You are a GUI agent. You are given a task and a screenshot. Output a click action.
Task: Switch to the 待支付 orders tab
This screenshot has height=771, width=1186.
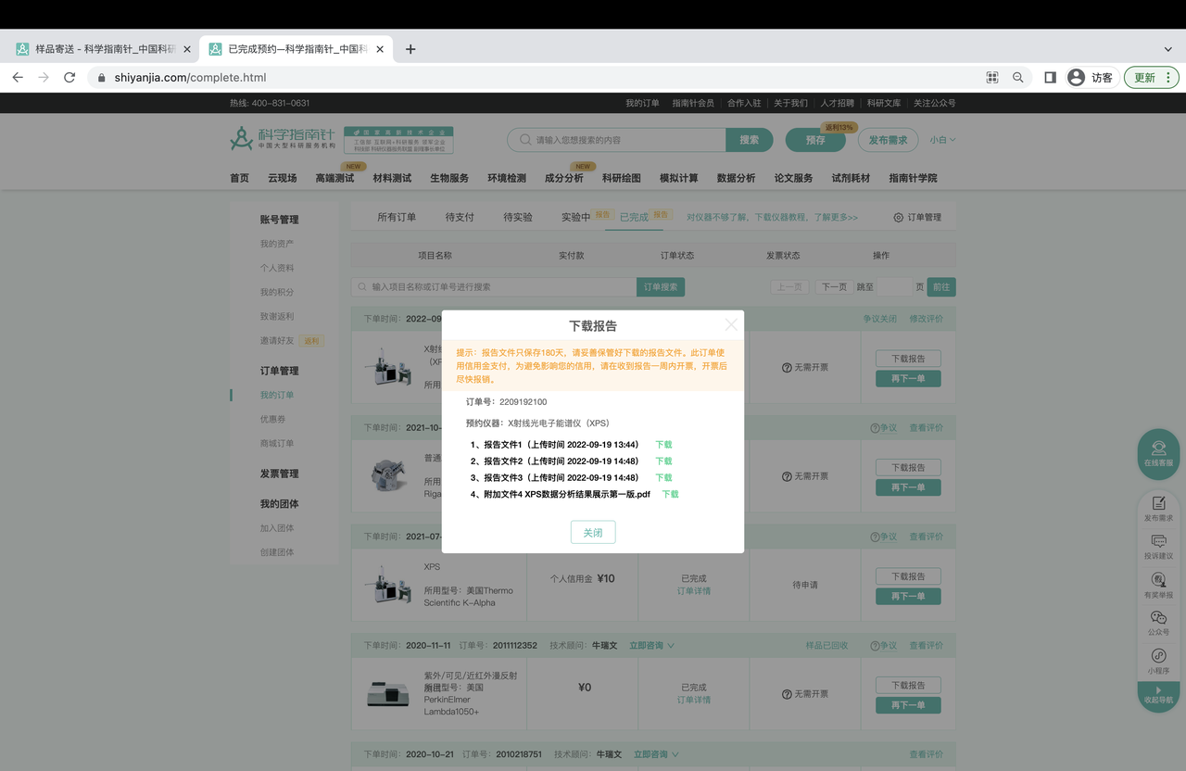(x=459, y=216)
